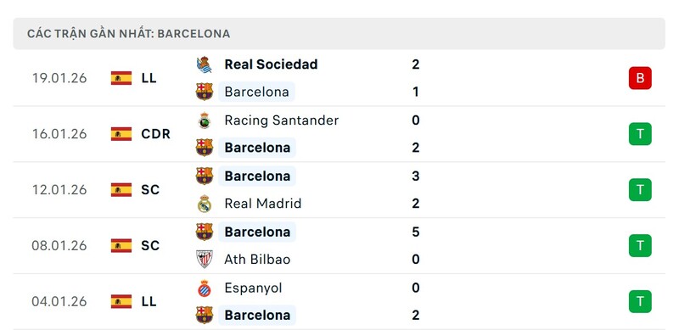
Task: Click green T badge for Real Madrid match
Action: tap(640, 190)
